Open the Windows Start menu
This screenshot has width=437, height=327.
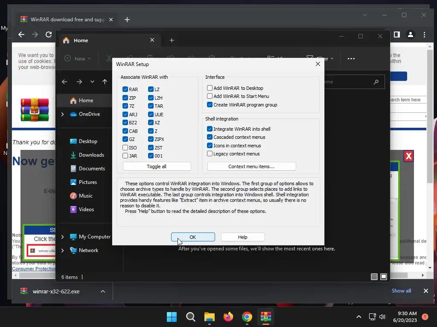pyautogui.click(x=172, y=317)
